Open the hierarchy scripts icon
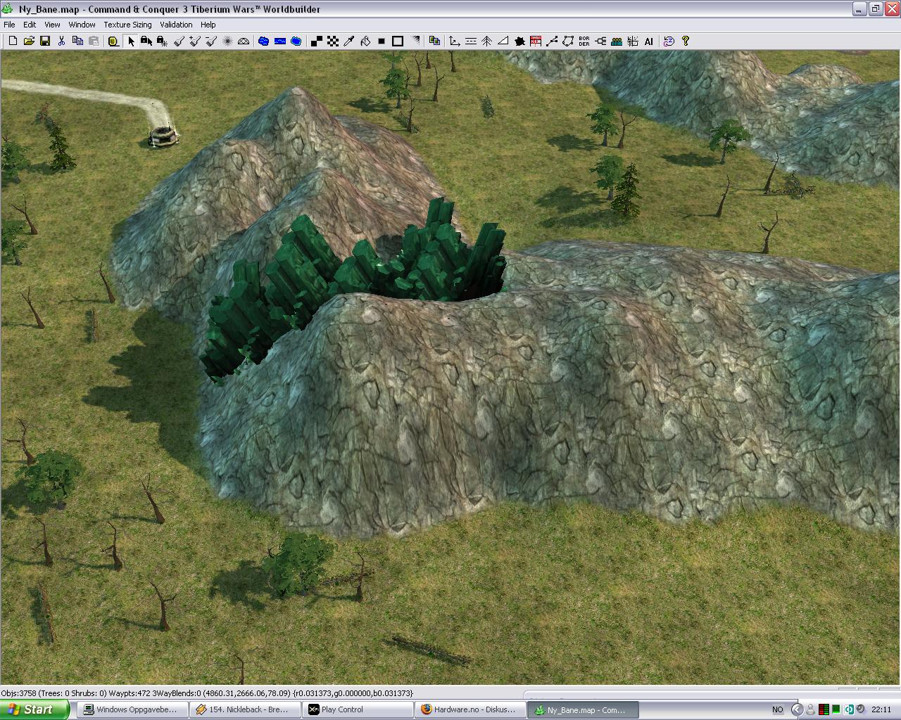 pos(600,41)
